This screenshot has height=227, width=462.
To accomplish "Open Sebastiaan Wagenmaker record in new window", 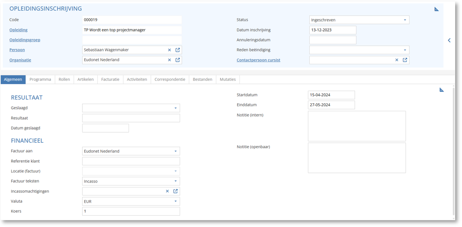I will coord(177,50).
